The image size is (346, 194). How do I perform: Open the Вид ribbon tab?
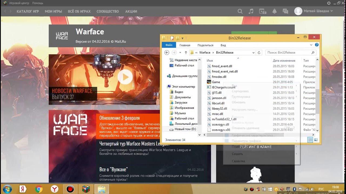click(223, 45)
